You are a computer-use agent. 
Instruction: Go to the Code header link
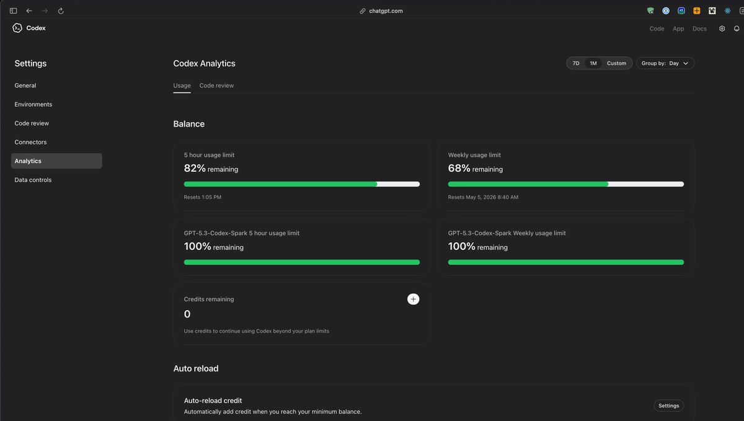[x=657, y=29]
